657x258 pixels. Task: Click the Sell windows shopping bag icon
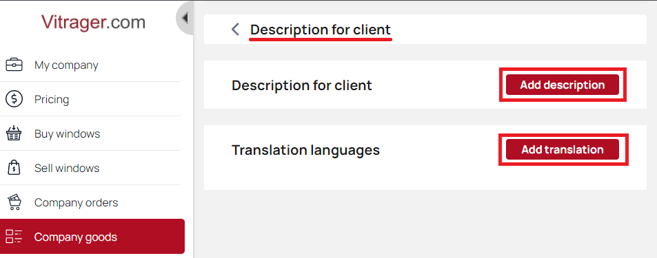pos(14,168)
